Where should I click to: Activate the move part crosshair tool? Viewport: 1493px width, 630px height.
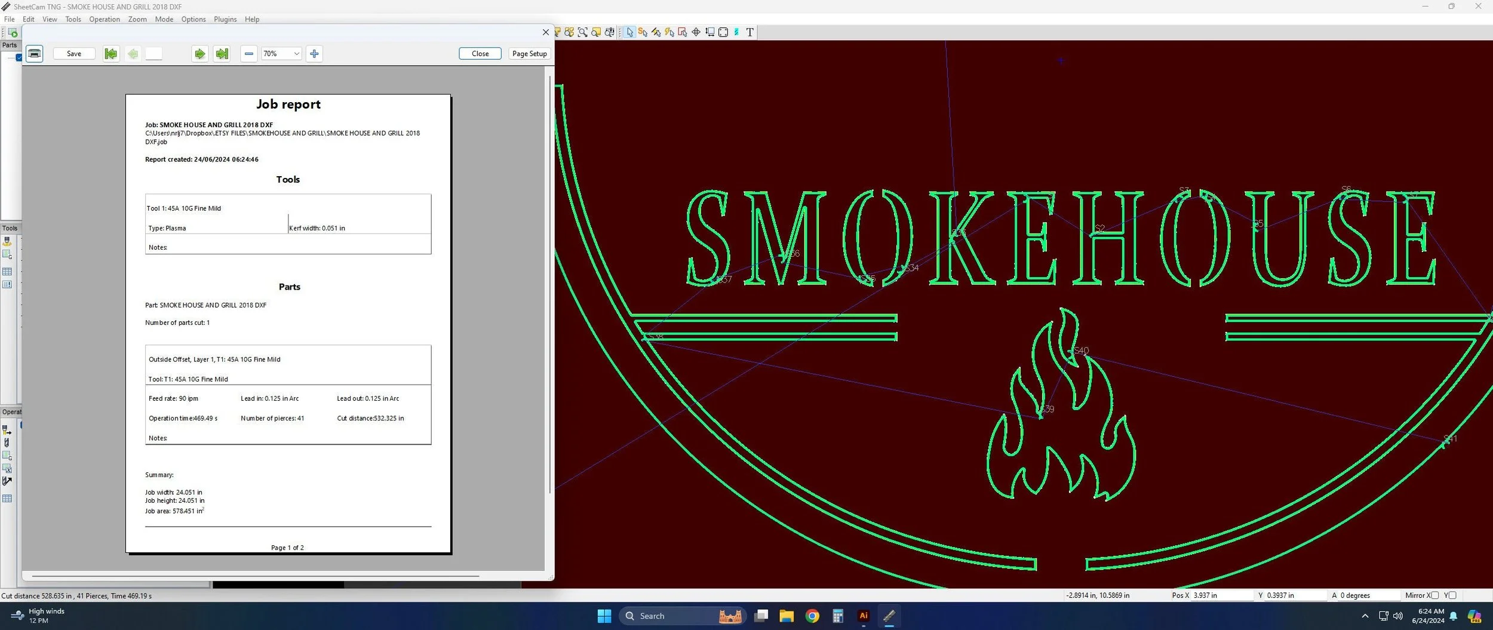(x=696, y=32)
